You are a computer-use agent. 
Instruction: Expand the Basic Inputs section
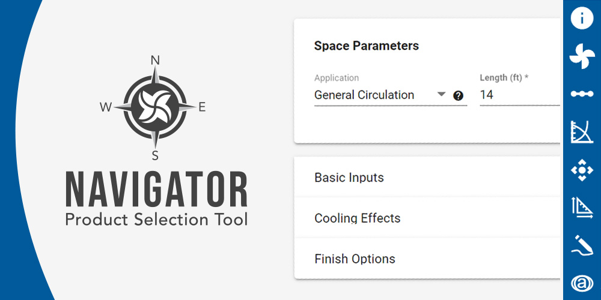[349, 178]
